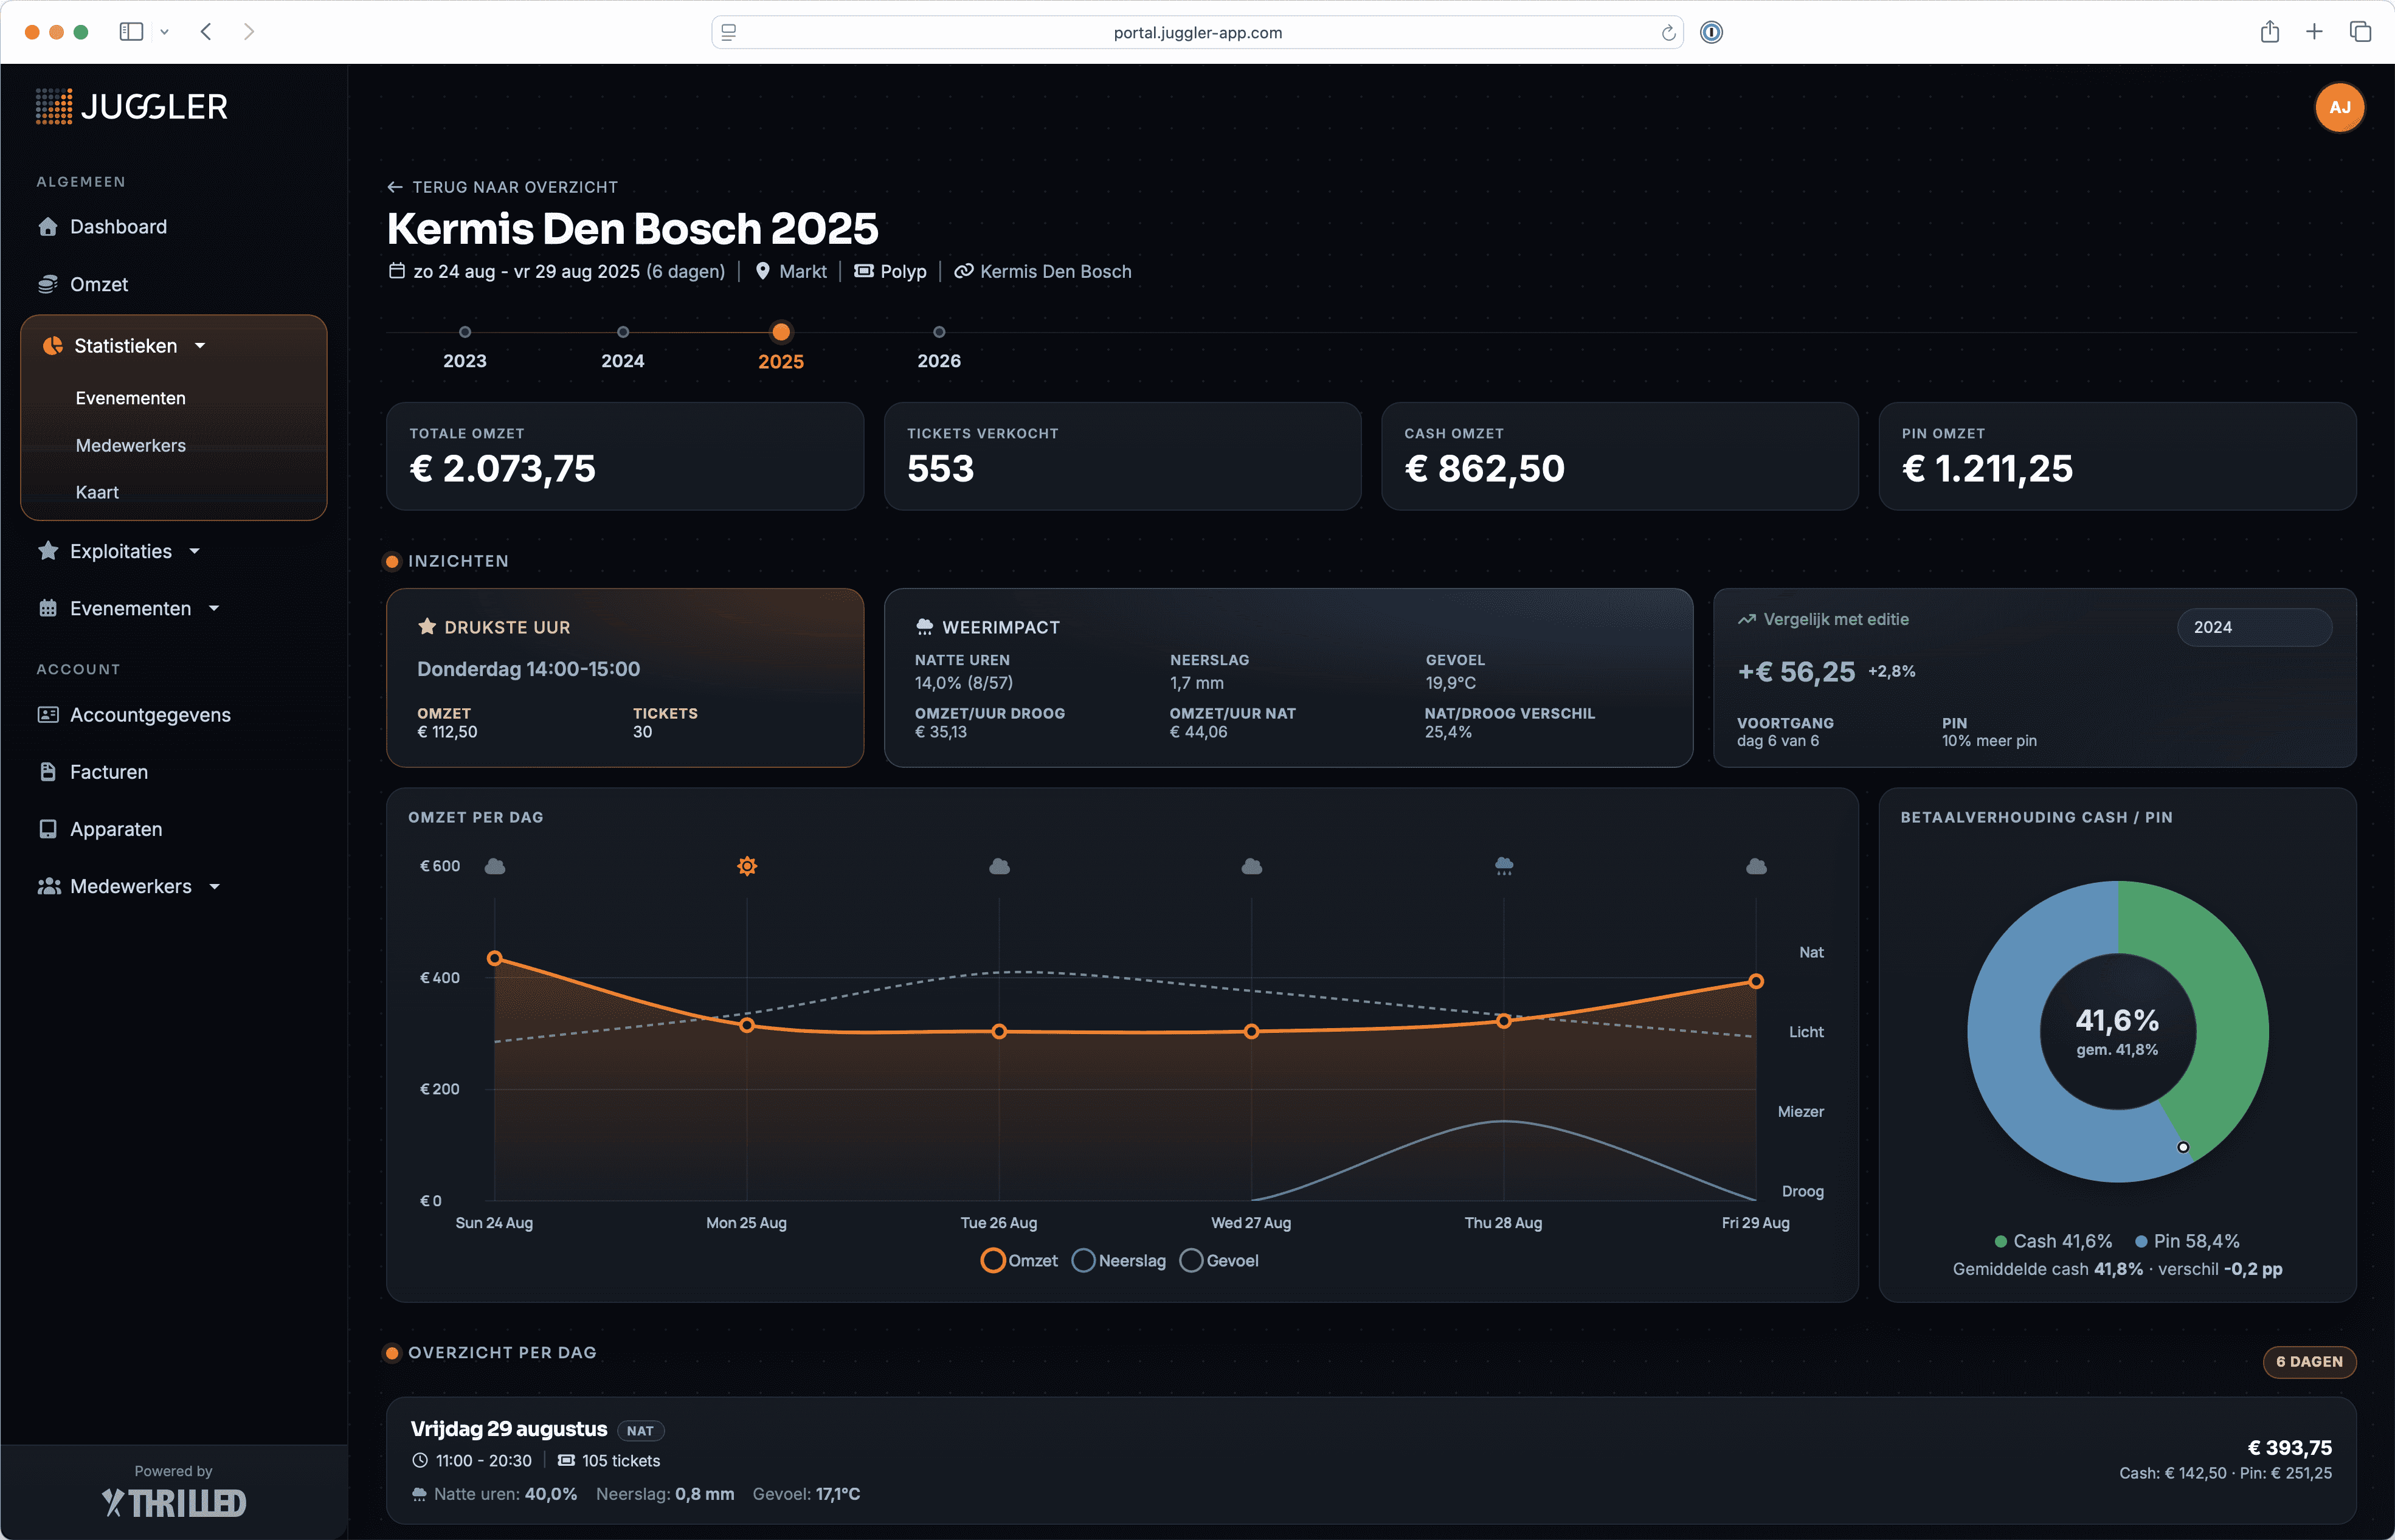The width and height of the screenshot is (2395, 1540).
Task: Click the Accountgegevens card icon
Action: pyautogui.click(x=48, y=715)
